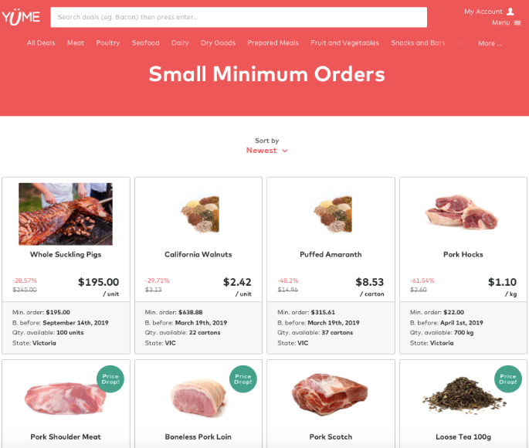Click the YUME logo
529x448 pixels.
[x=21, y=17]
